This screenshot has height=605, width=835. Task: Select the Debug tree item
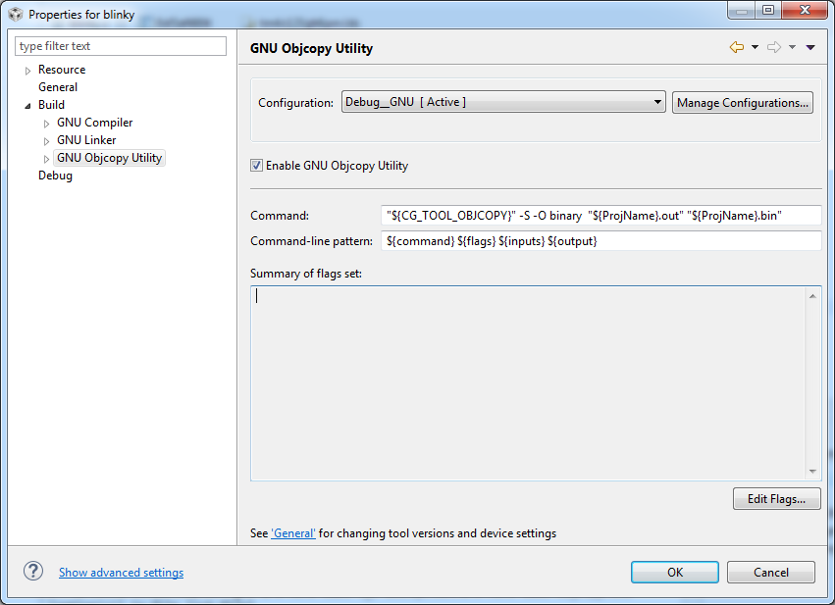55,176
